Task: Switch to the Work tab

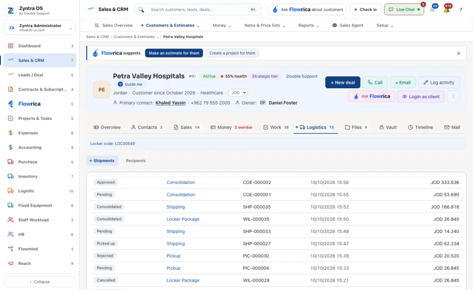Action: point(276,127)
